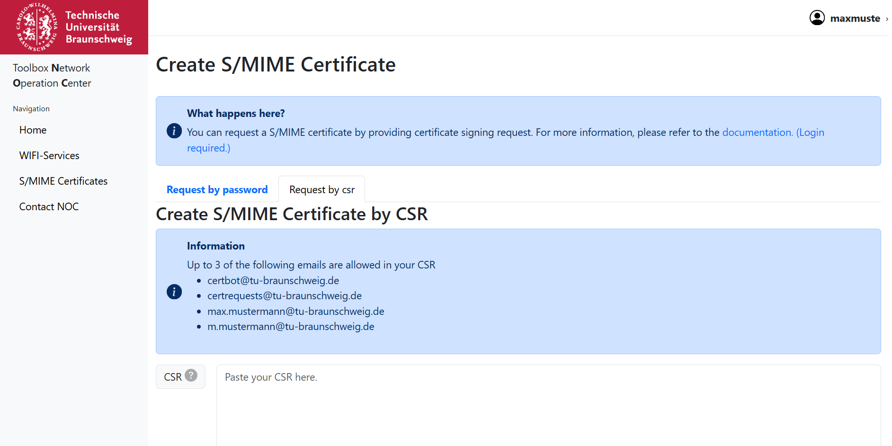This screenshot has width=892, height=446.
Task: Click m.mustermann@tu-braunschweig.de email
Action: coord(291,327)
